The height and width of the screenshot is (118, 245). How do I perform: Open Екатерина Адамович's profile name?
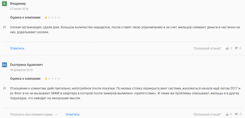pos(26,65)
